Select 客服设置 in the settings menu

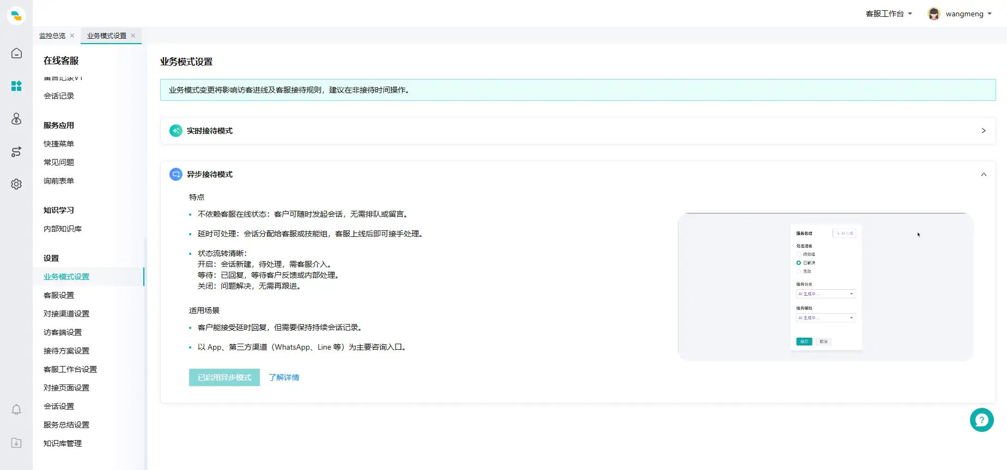pyautogui.click(x=59, y=295)
